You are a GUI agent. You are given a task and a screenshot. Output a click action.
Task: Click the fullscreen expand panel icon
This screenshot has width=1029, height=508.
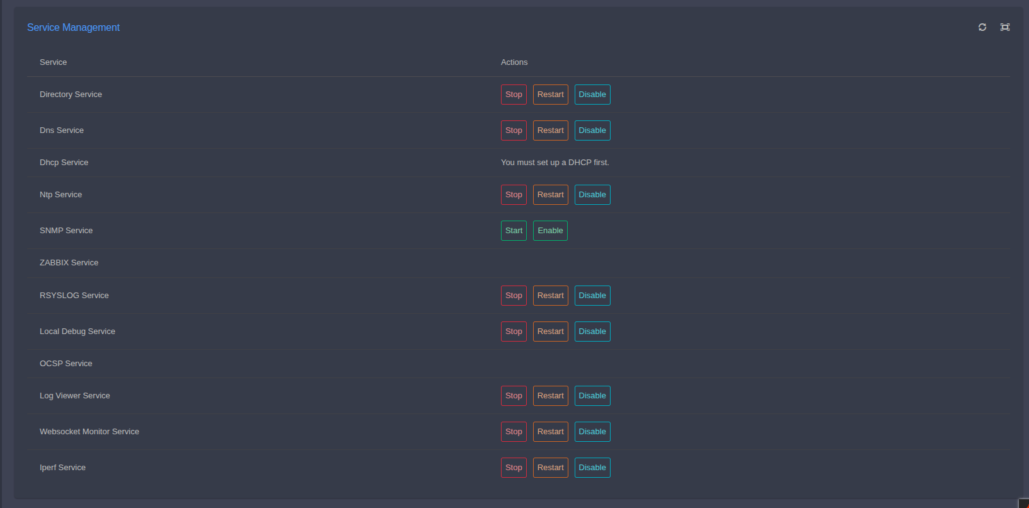click(1004, 27)
